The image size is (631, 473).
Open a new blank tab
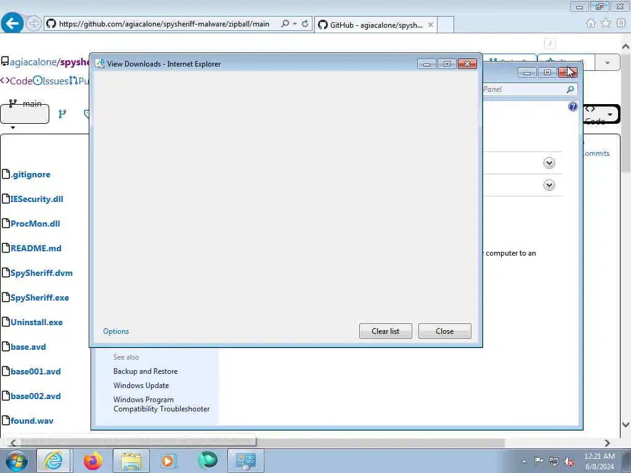tap(446, 25)
